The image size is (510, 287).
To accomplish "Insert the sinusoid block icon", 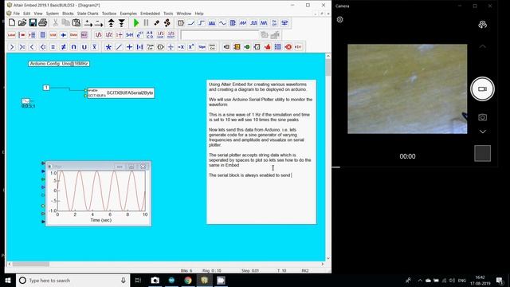I will click(222, 23).
